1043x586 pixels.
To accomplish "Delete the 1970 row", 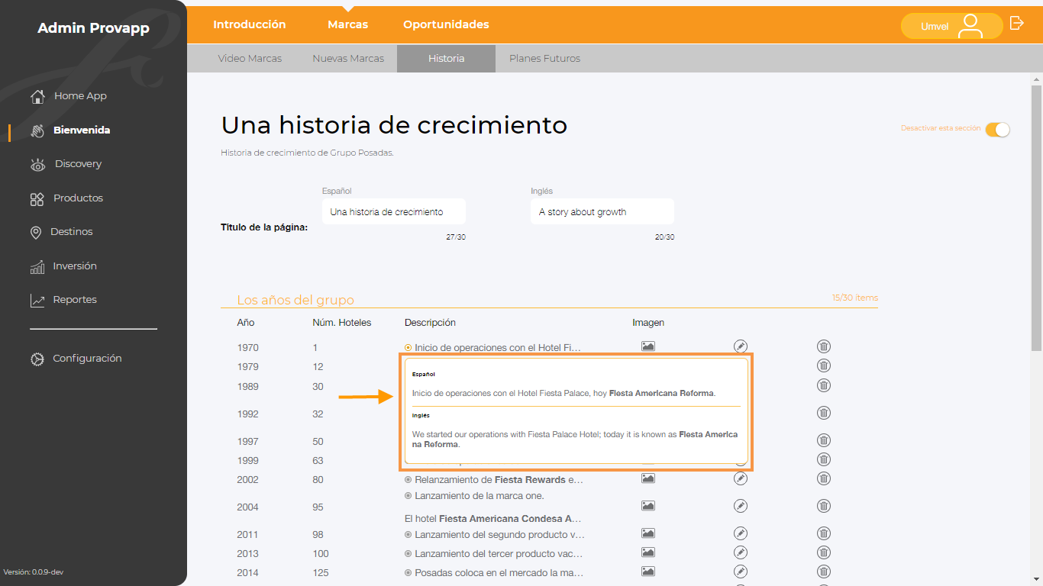I will tap(824, 346).
